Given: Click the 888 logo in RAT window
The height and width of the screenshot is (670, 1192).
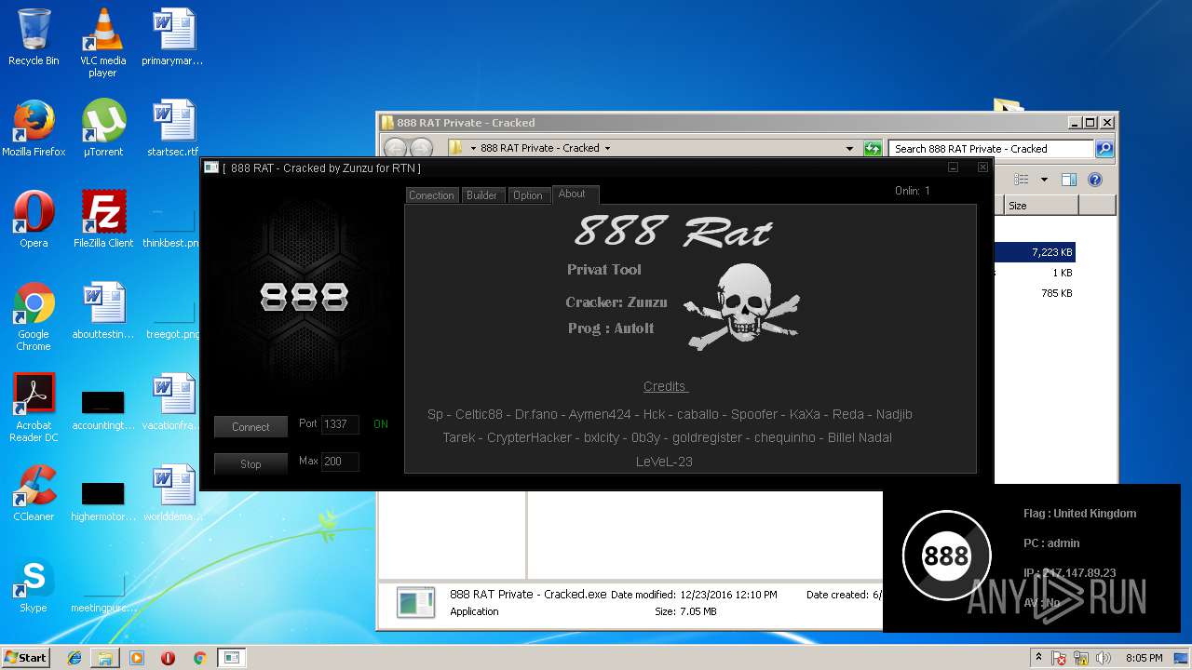Looking at the screenshot, I should point(304,297).
